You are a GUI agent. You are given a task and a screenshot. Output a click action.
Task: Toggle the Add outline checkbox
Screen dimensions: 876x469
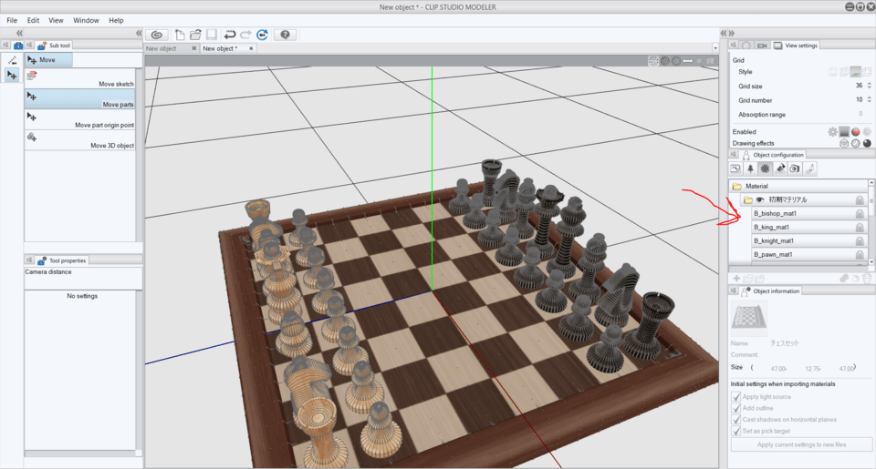click(x=736, y=408)
